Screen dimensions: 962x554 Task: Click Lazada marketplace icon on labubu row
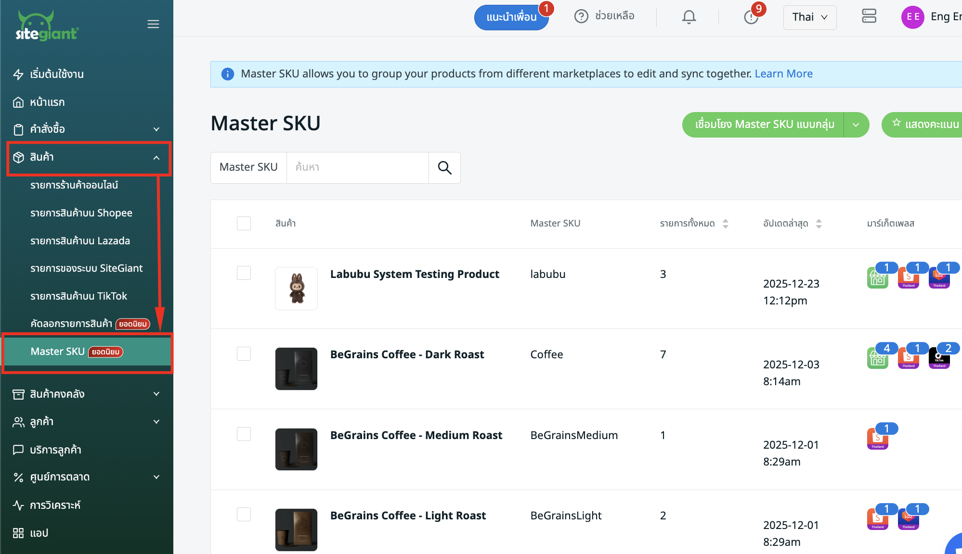coord(939,278)
